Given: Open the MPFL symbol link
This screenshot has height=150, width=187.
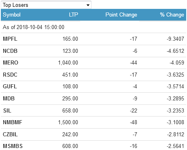Looking at the screenshot, I should (x=10, y=39).
